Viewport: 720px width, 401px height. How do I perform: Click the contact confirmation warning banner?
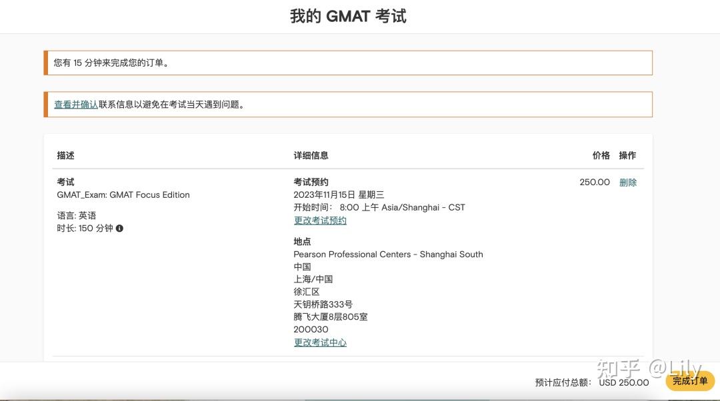point(347,105)
